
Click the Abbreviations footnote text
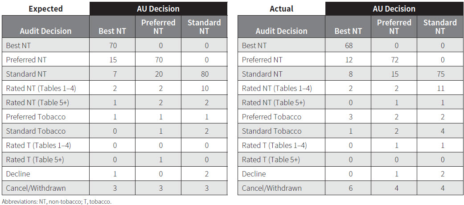click(56, 201)
